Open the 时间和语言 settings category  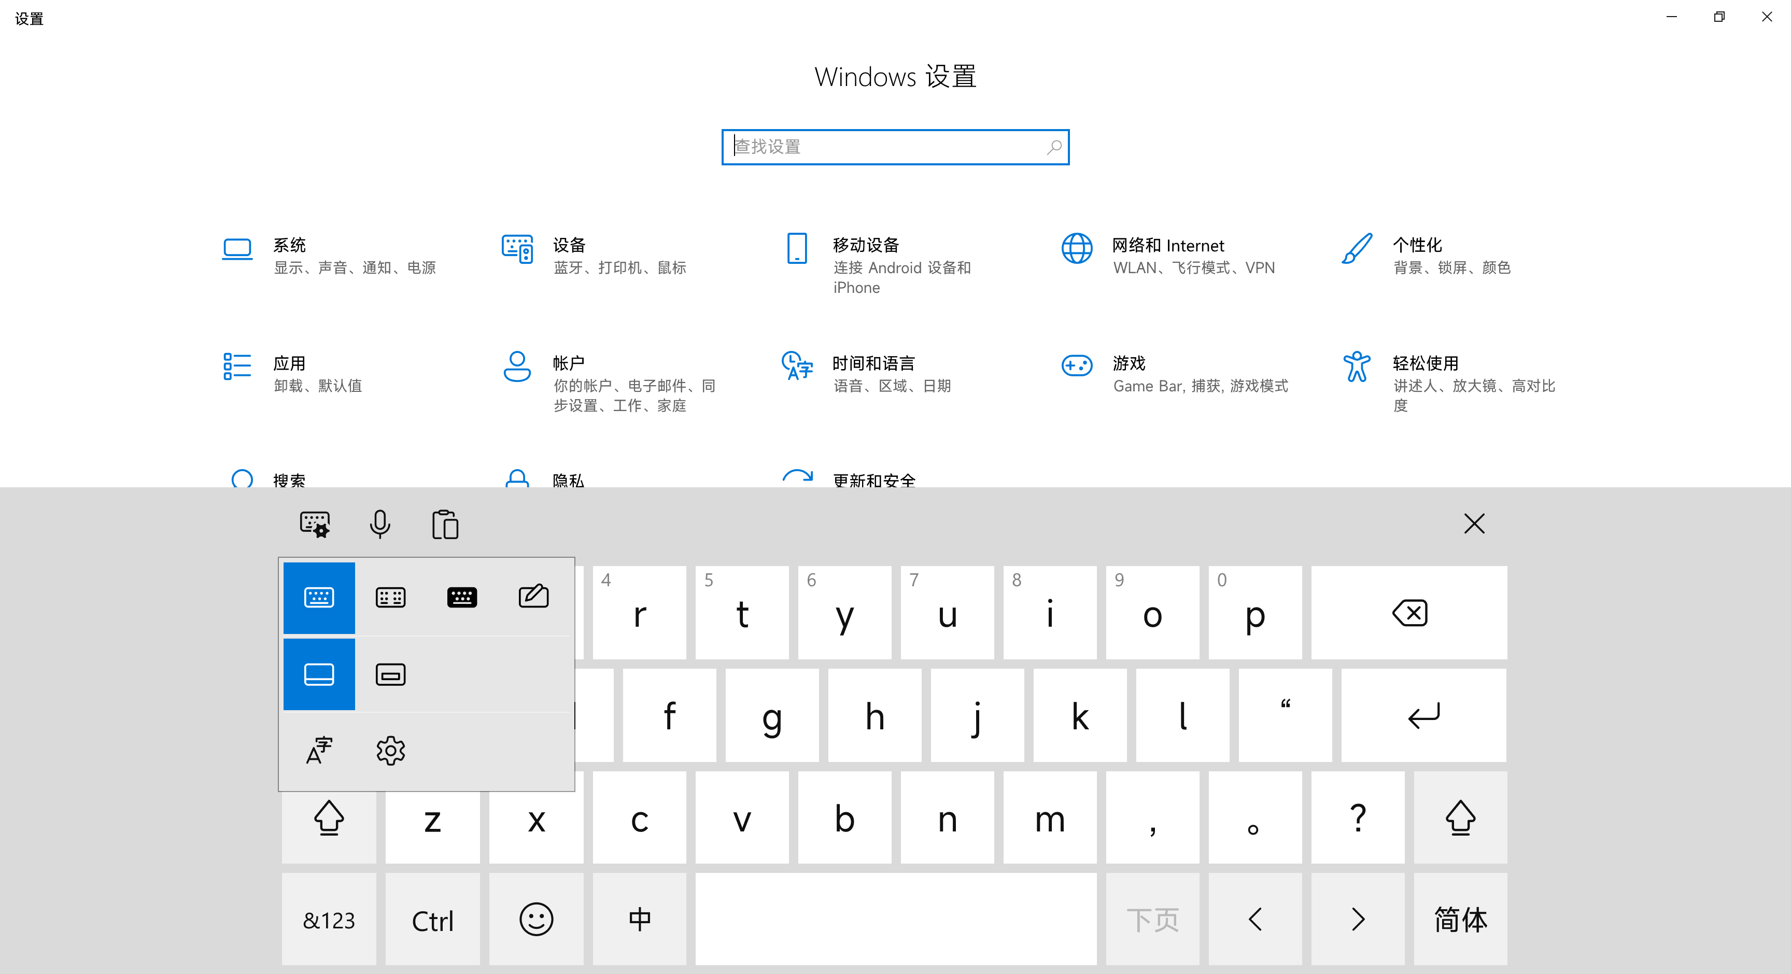pos(873,363)
